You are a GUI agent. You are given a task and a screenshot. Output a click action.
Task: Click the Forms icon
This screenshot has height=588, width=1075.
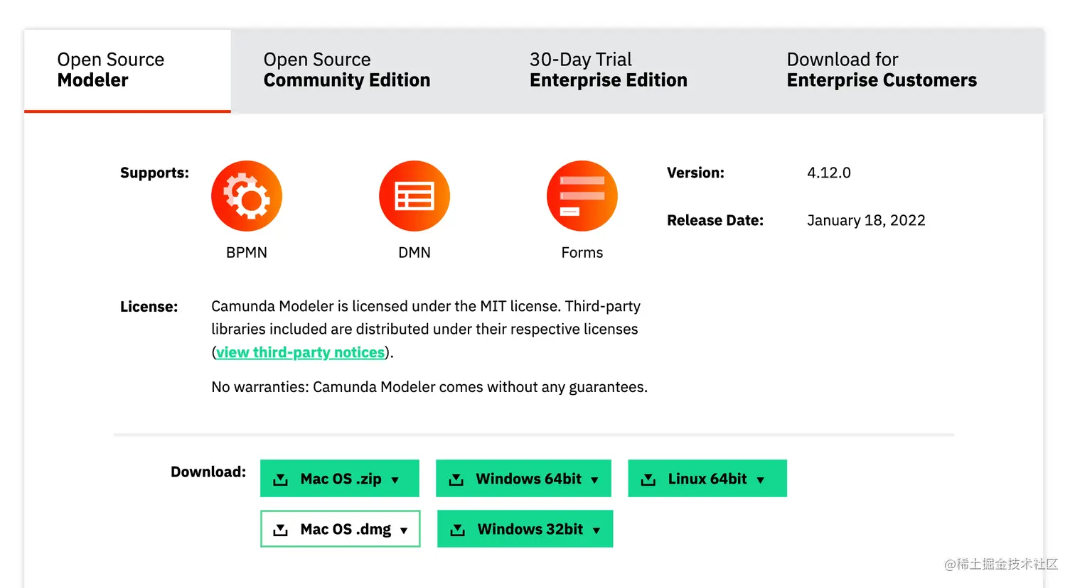582,196
